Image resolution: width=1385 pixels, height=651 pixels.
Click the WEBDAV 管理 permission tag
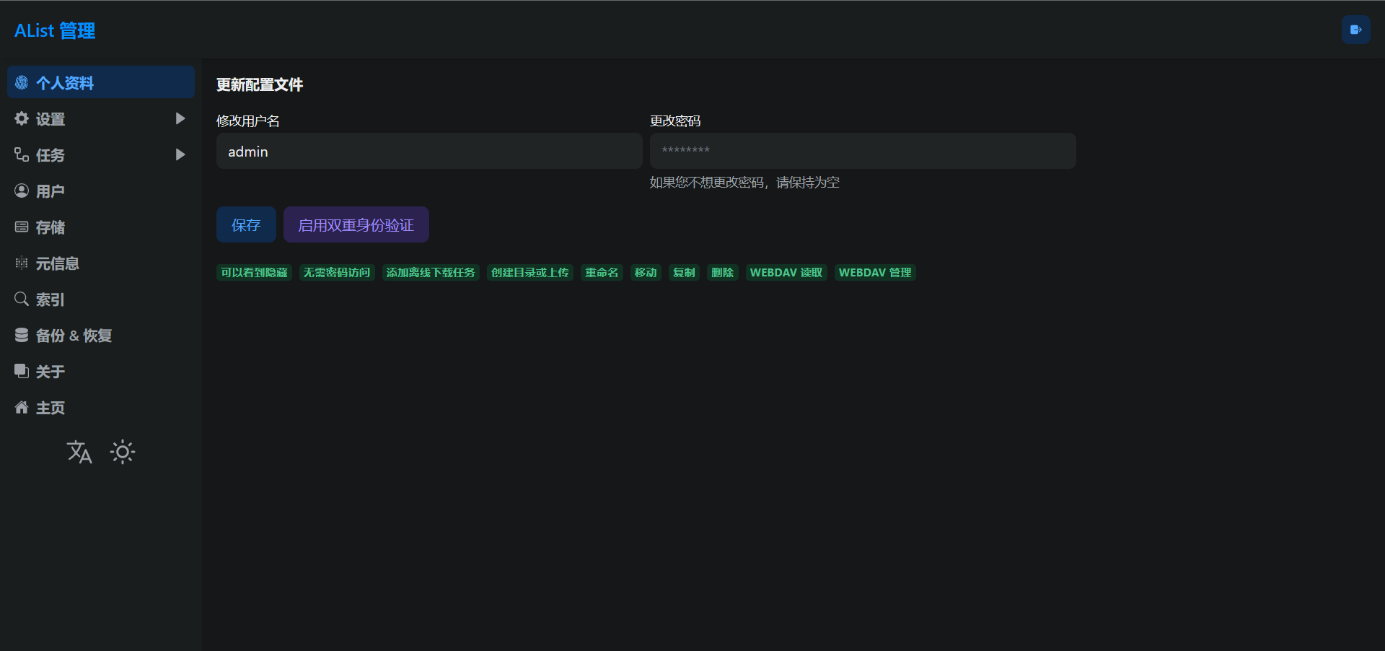[875, 272]
